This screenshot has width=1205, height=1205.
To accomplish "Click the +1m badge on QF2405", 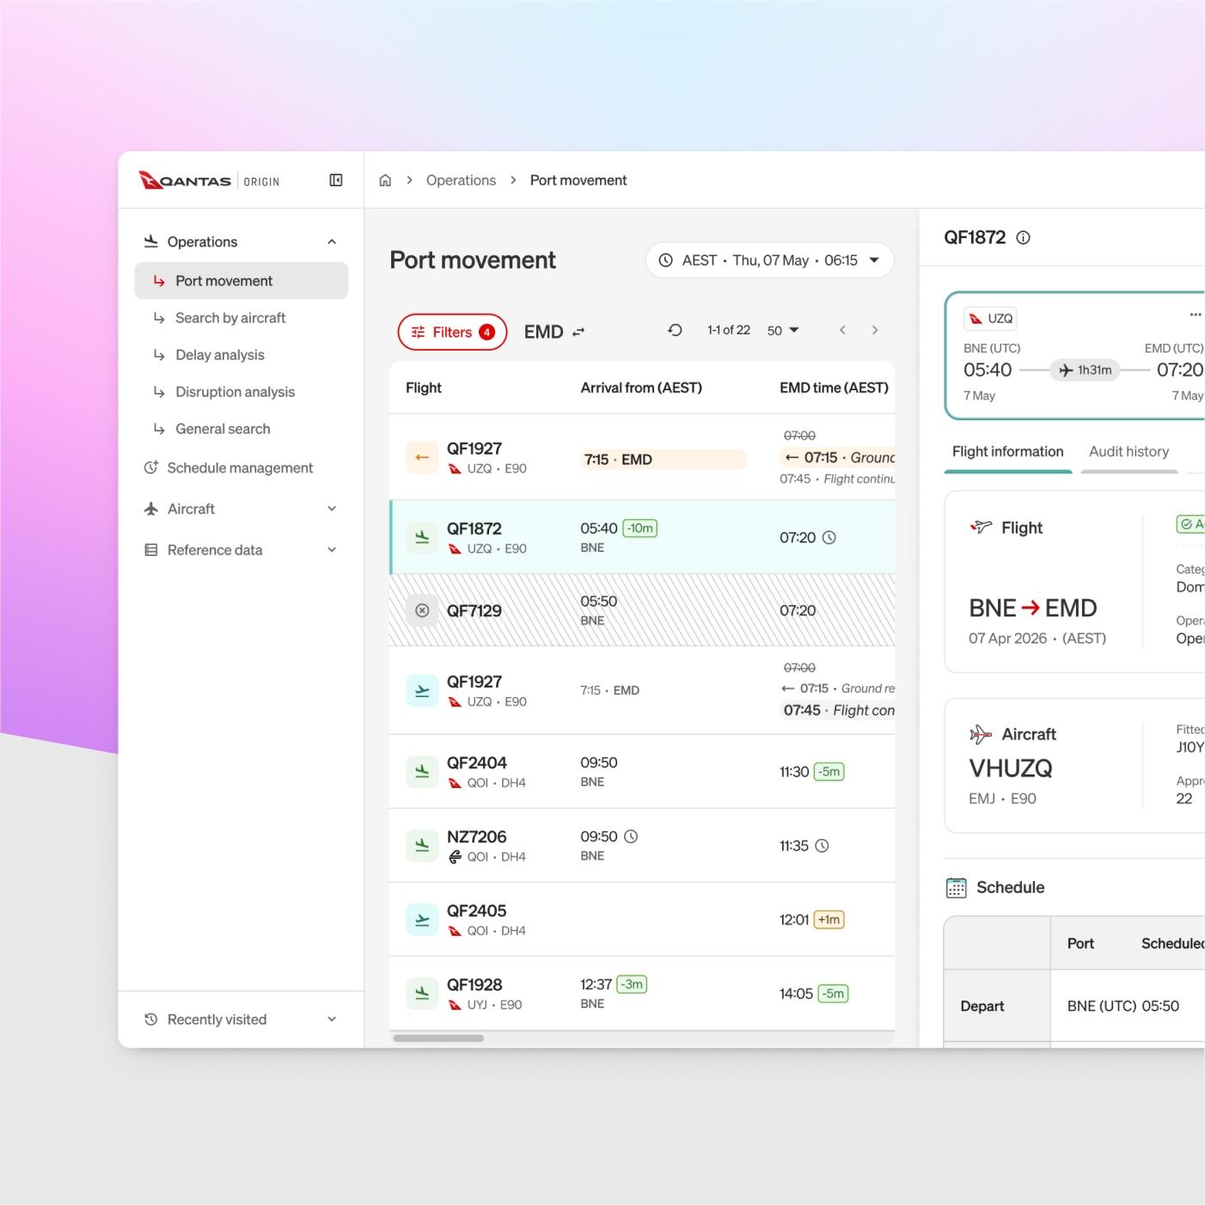I will click(829, 920).
